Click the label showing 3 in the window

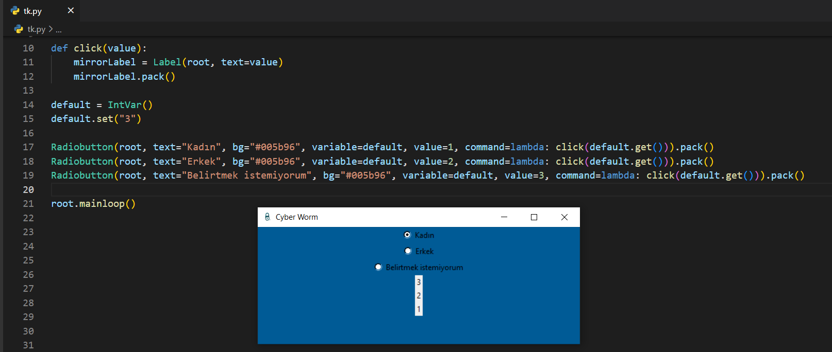click(x=419, y=282)
